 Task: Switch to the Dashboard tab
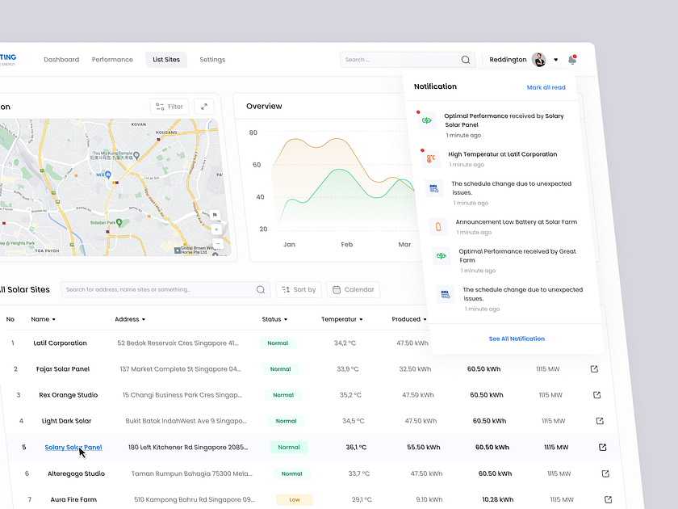[63, 59]
